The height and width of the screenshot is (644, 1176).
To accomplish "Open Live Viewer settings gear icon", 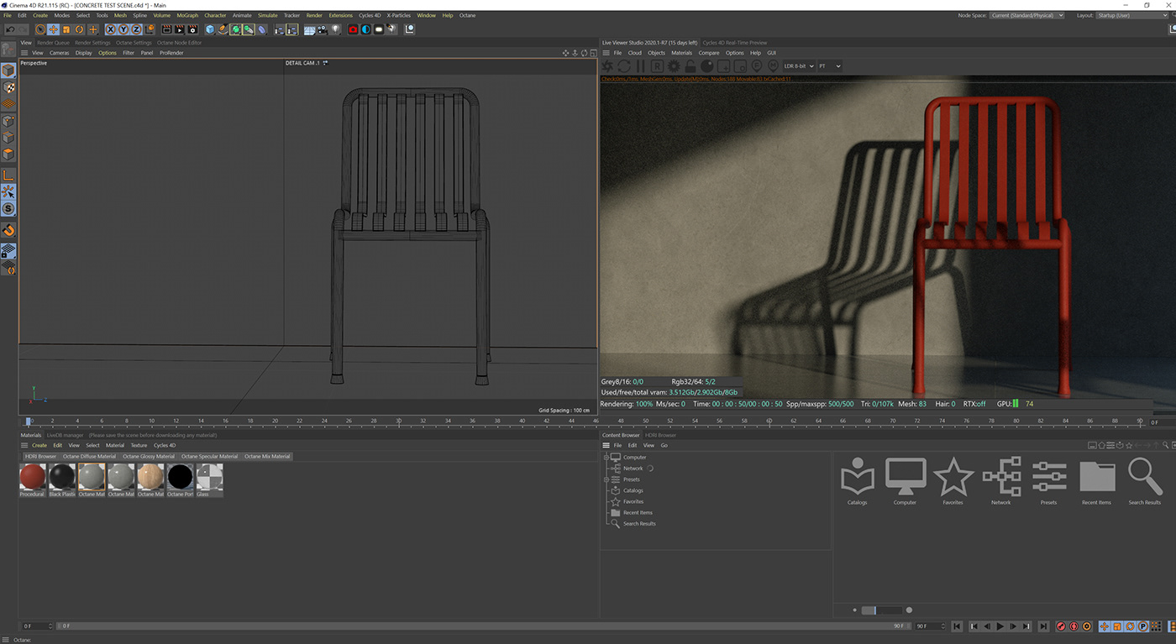I will [x=674, y=65].
